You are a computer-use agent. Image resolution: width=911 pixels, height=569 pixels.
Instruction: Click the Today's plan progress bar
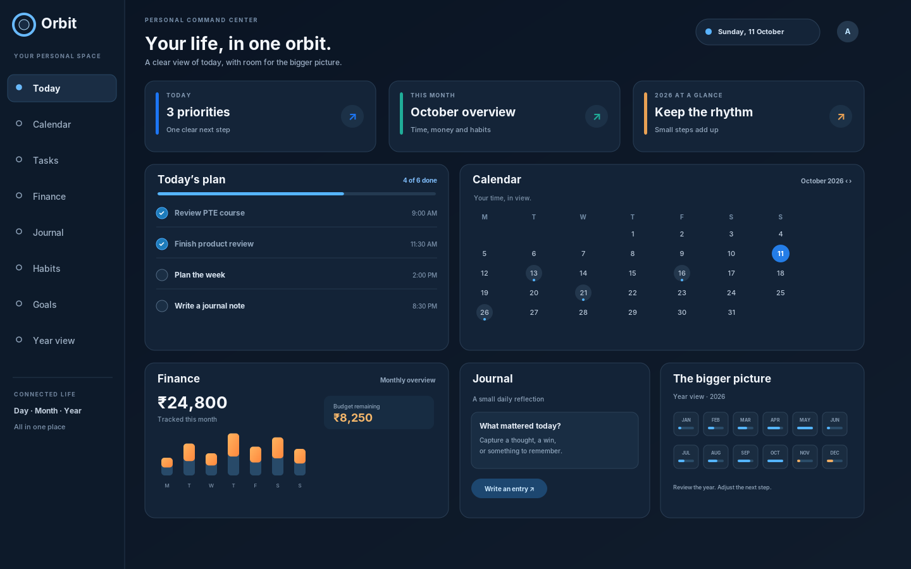(297, 193)
